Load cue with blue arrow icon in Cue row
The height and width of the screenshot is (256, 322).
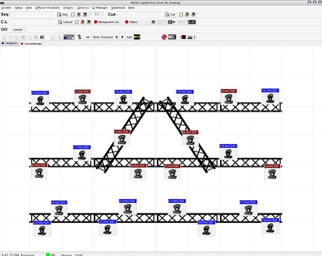click(194, 14)
